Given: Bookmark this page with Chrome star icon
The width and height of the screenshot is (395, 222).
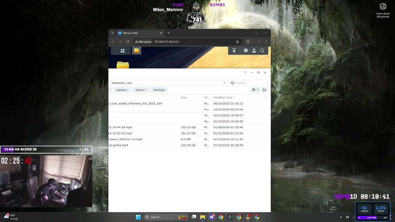Looking at the screenshot, I should click(x=237, y=42).
